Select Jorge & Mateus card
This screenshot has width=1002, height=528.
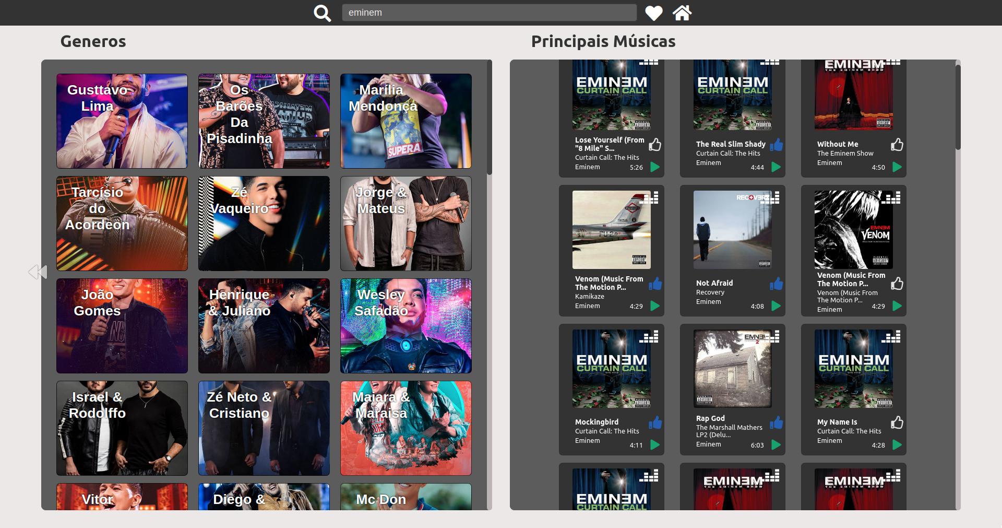(x=406, y=224)
